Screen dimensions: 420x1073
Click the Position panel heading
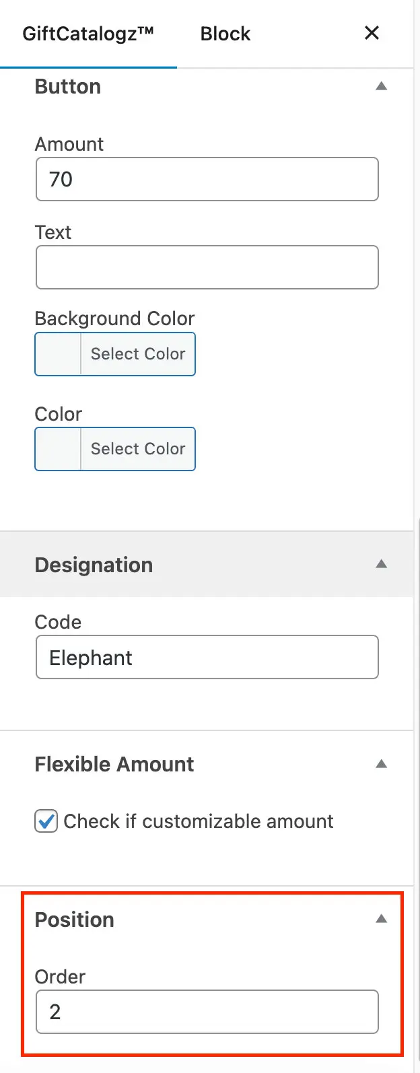[x=75, y=920]
